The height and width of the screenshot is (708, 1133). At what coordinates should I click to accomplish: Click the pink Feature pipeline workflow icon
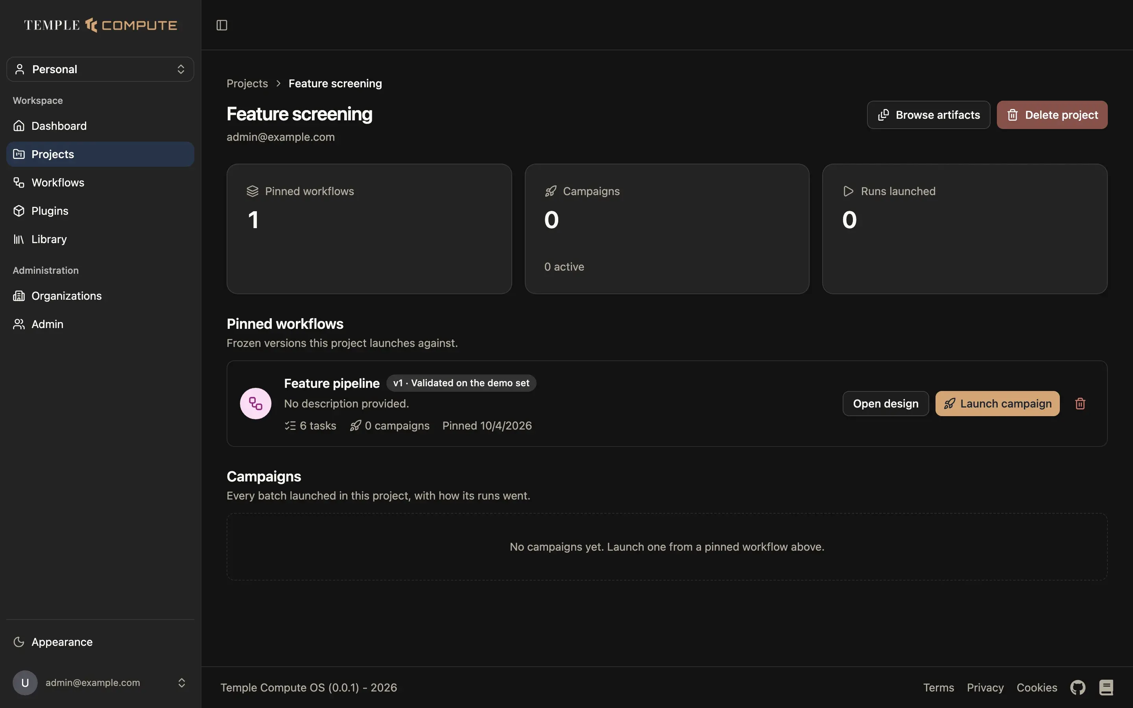coord(256,404)
